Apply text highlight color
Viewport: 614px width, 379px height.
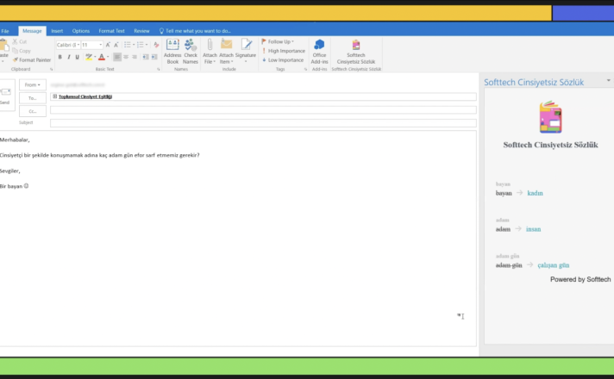89,57
